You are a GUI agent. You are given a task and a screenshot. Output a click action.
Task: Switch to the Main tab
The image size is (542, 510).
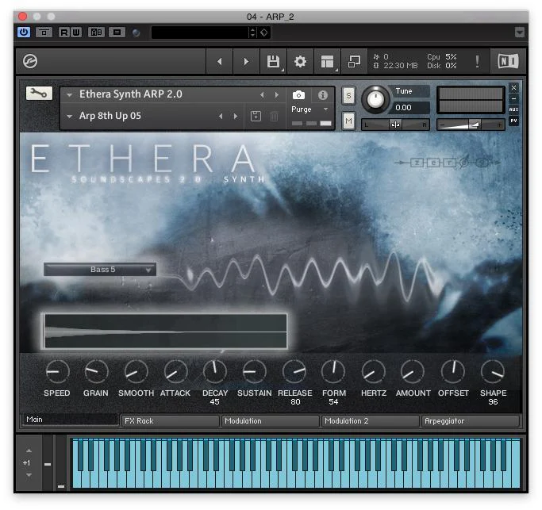[70, 420]
